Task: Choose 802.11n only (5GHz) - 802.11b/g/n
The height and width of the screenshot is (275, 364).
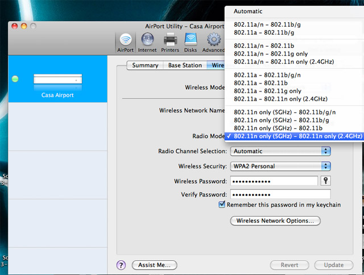Action: click(x=295, y=113)
